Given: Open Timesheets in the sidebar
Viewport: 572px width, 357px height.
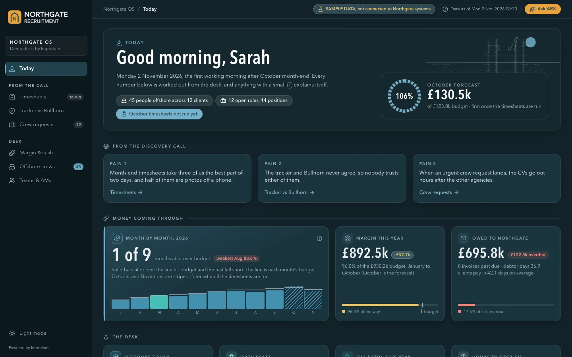Looking at the screenshot, I should tap(46, 97).
